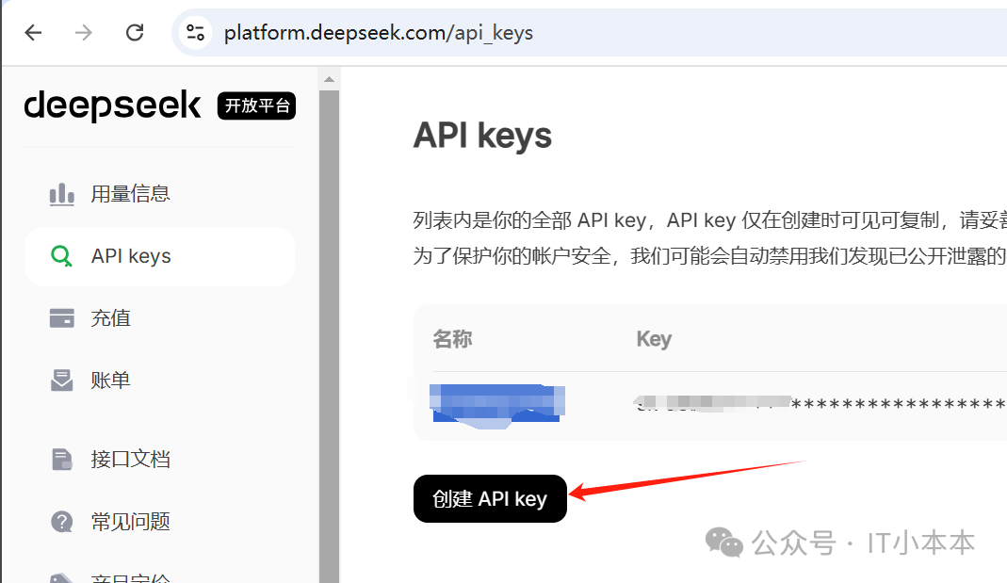
Task: Click the sidebar scrollbar up arrow
Action: click(x=329, y=79)
